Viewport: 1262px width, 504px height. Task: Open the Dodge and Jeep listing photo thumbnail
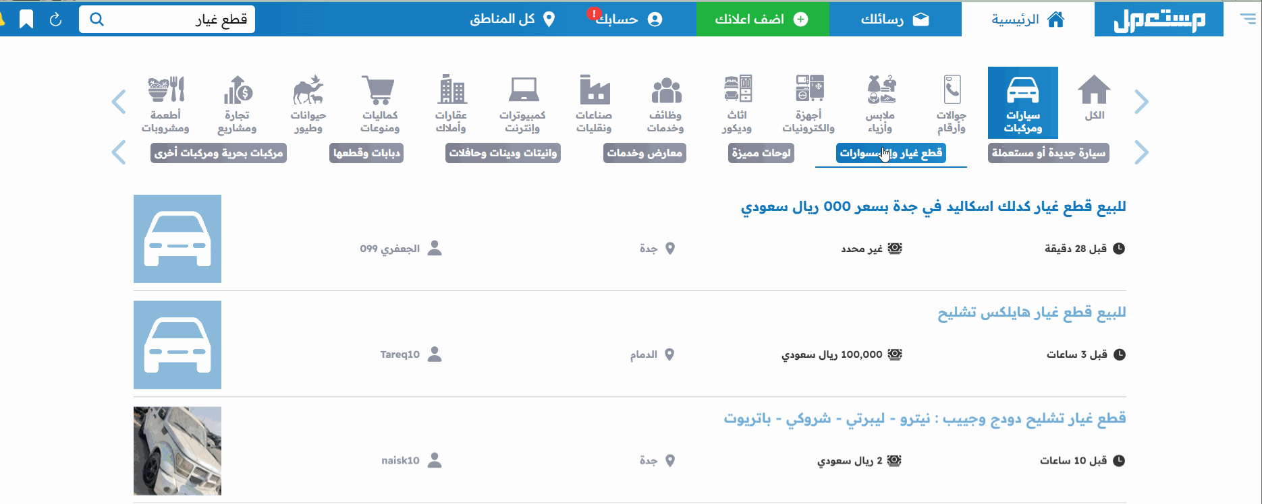click(177, 451)
